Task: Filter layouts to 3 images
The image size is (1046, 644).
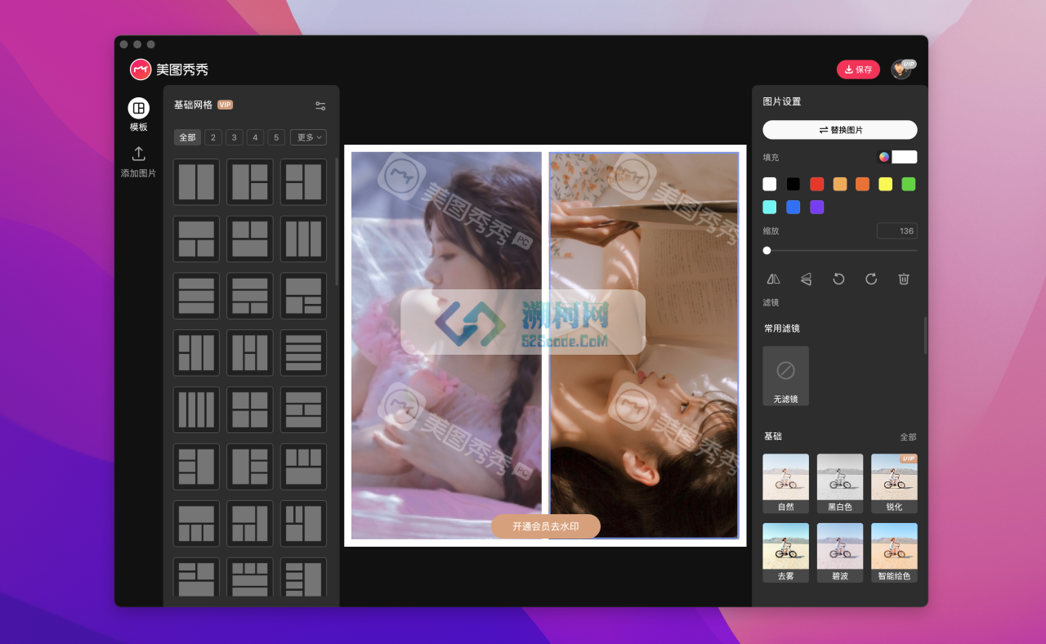Action: tap(235, 137)
